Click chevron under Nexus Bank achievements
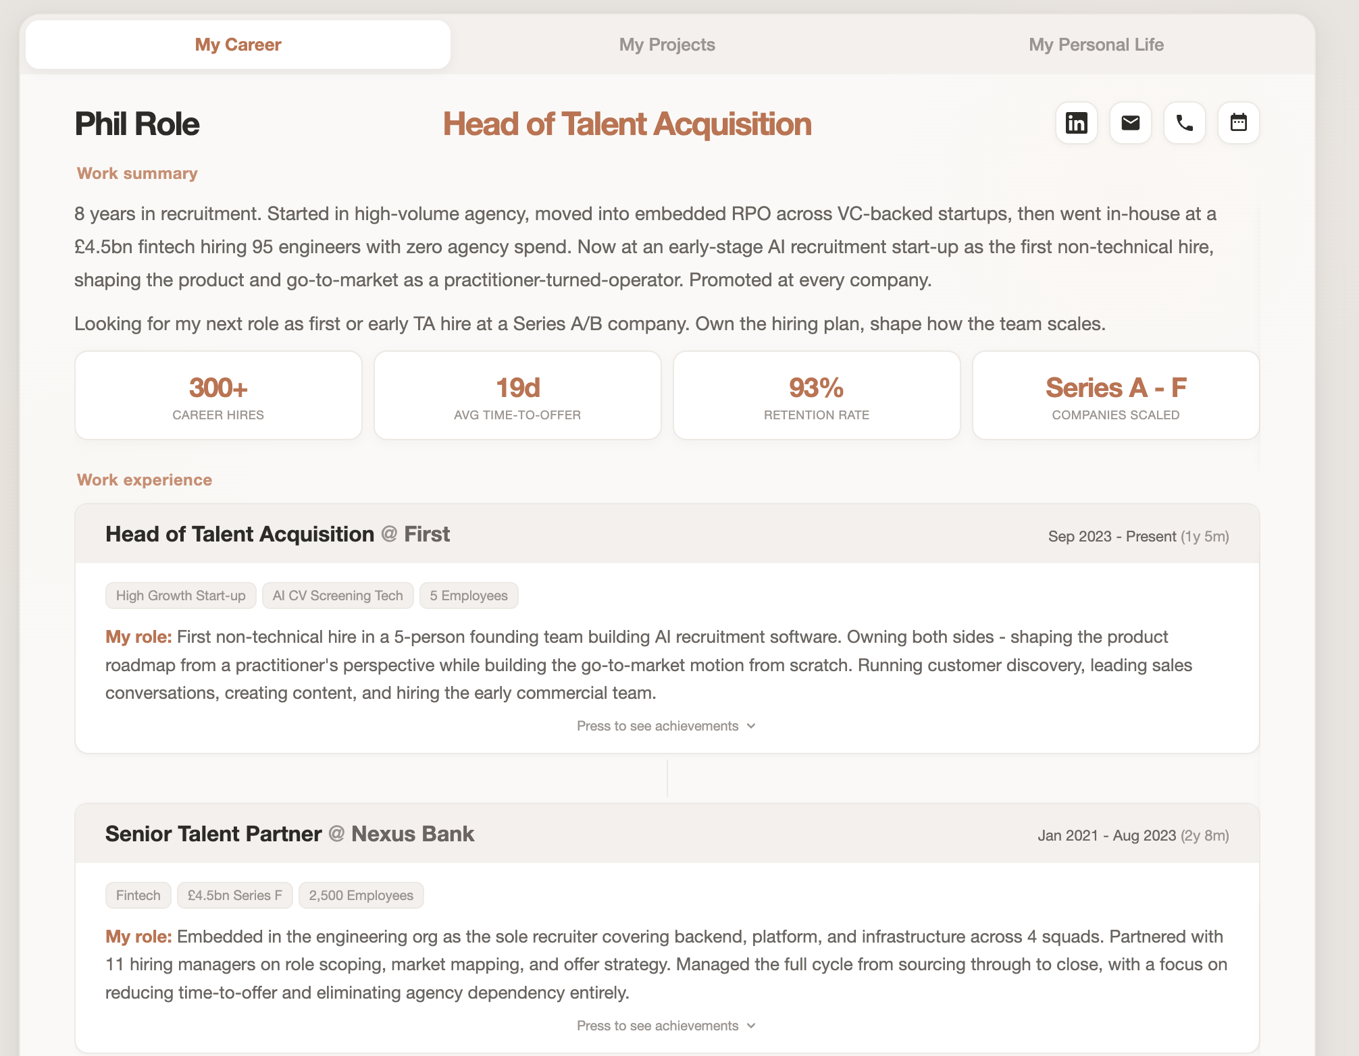1359x1056 pixels. (751, 1026)
